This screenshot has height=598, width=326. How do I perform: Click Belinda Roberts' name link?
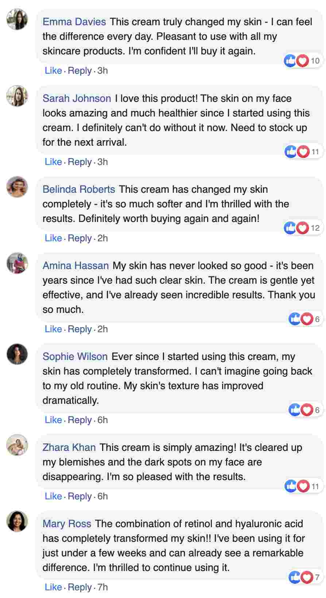79,189
